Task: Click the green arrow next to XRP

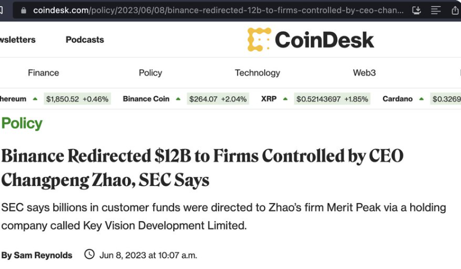Action: 286,99
